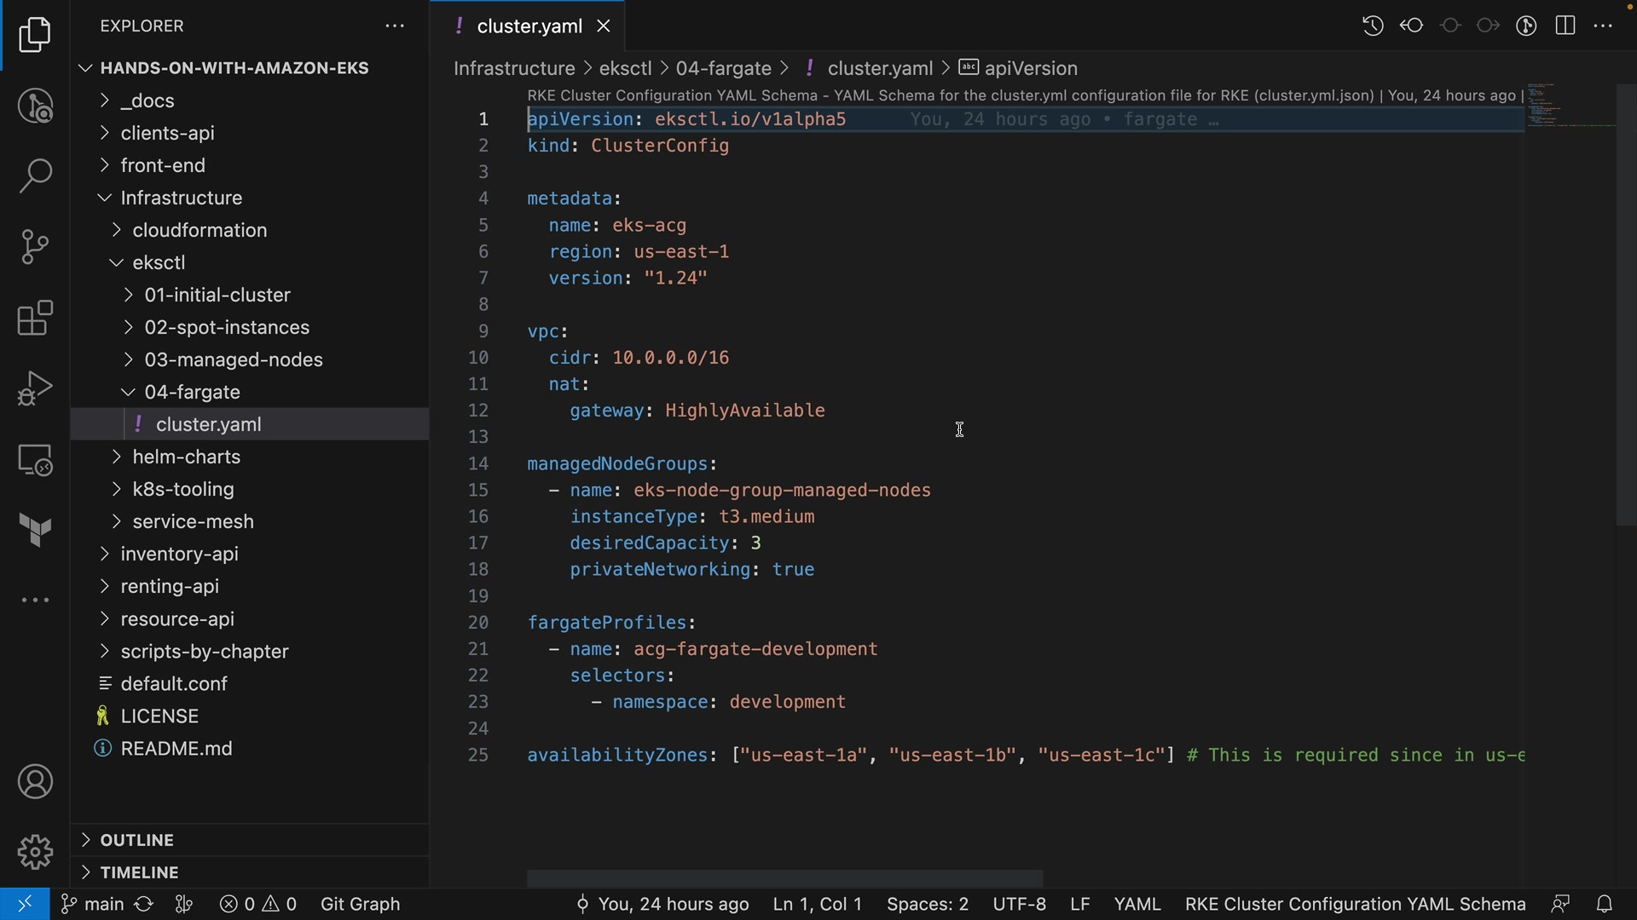
Task: Expand the OUTLINE section
Action: tap(136, 840)
